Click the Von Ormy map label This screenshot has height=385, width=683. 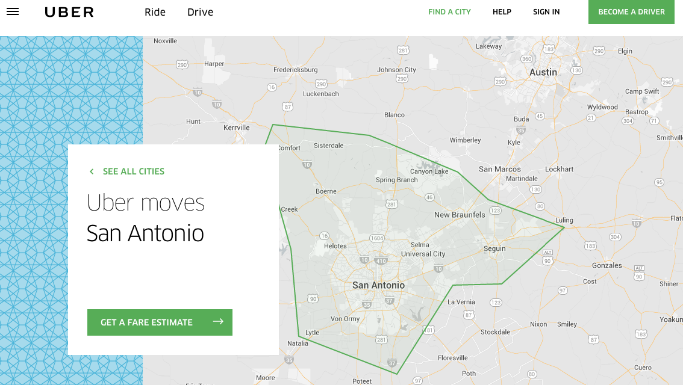[x=345, y=319]
